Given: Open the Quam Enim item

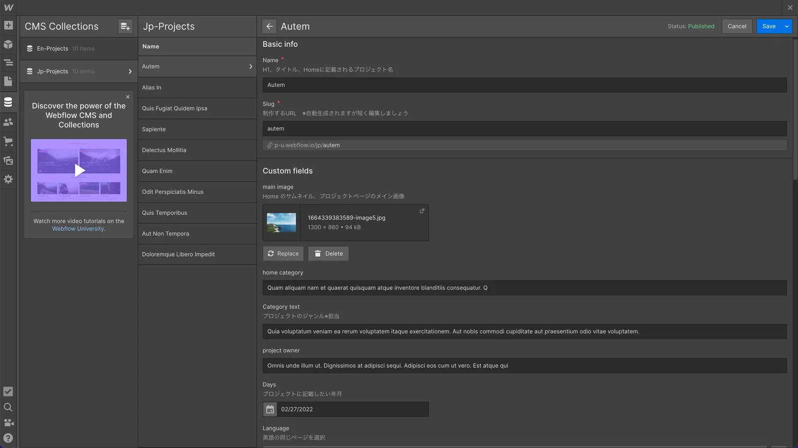Looking at the screenshot, I should tap(197, 171).
